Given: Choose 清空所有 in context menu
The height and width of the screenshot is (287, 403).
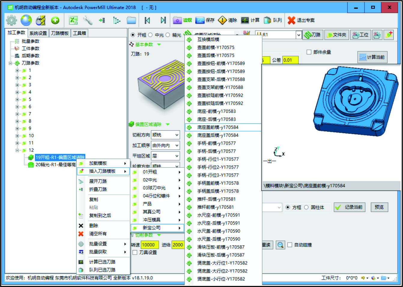Looking at the screenshot, I should coord(103,234).
